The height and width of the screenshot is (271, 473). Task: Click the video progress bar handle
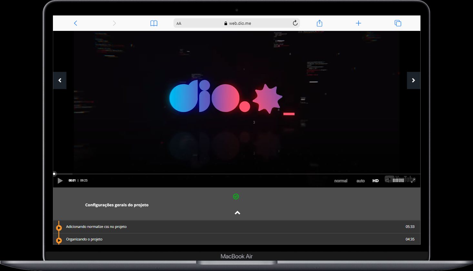(x=54, y=174)
